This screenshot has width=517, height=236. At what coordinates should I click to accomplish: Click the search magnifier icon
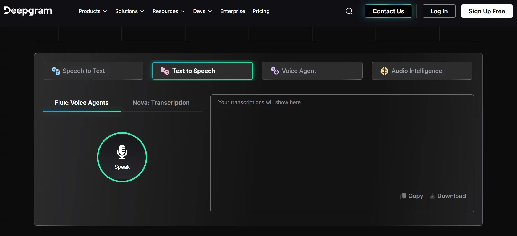click(349, 11)
